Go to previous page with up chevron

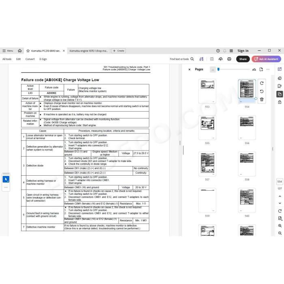(280, 196)
